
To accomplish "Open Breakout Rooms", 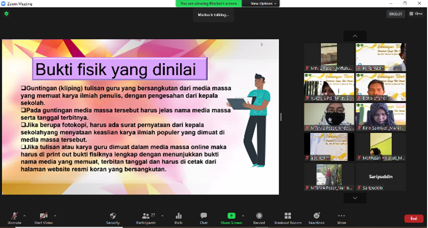I will pos(288,216).
